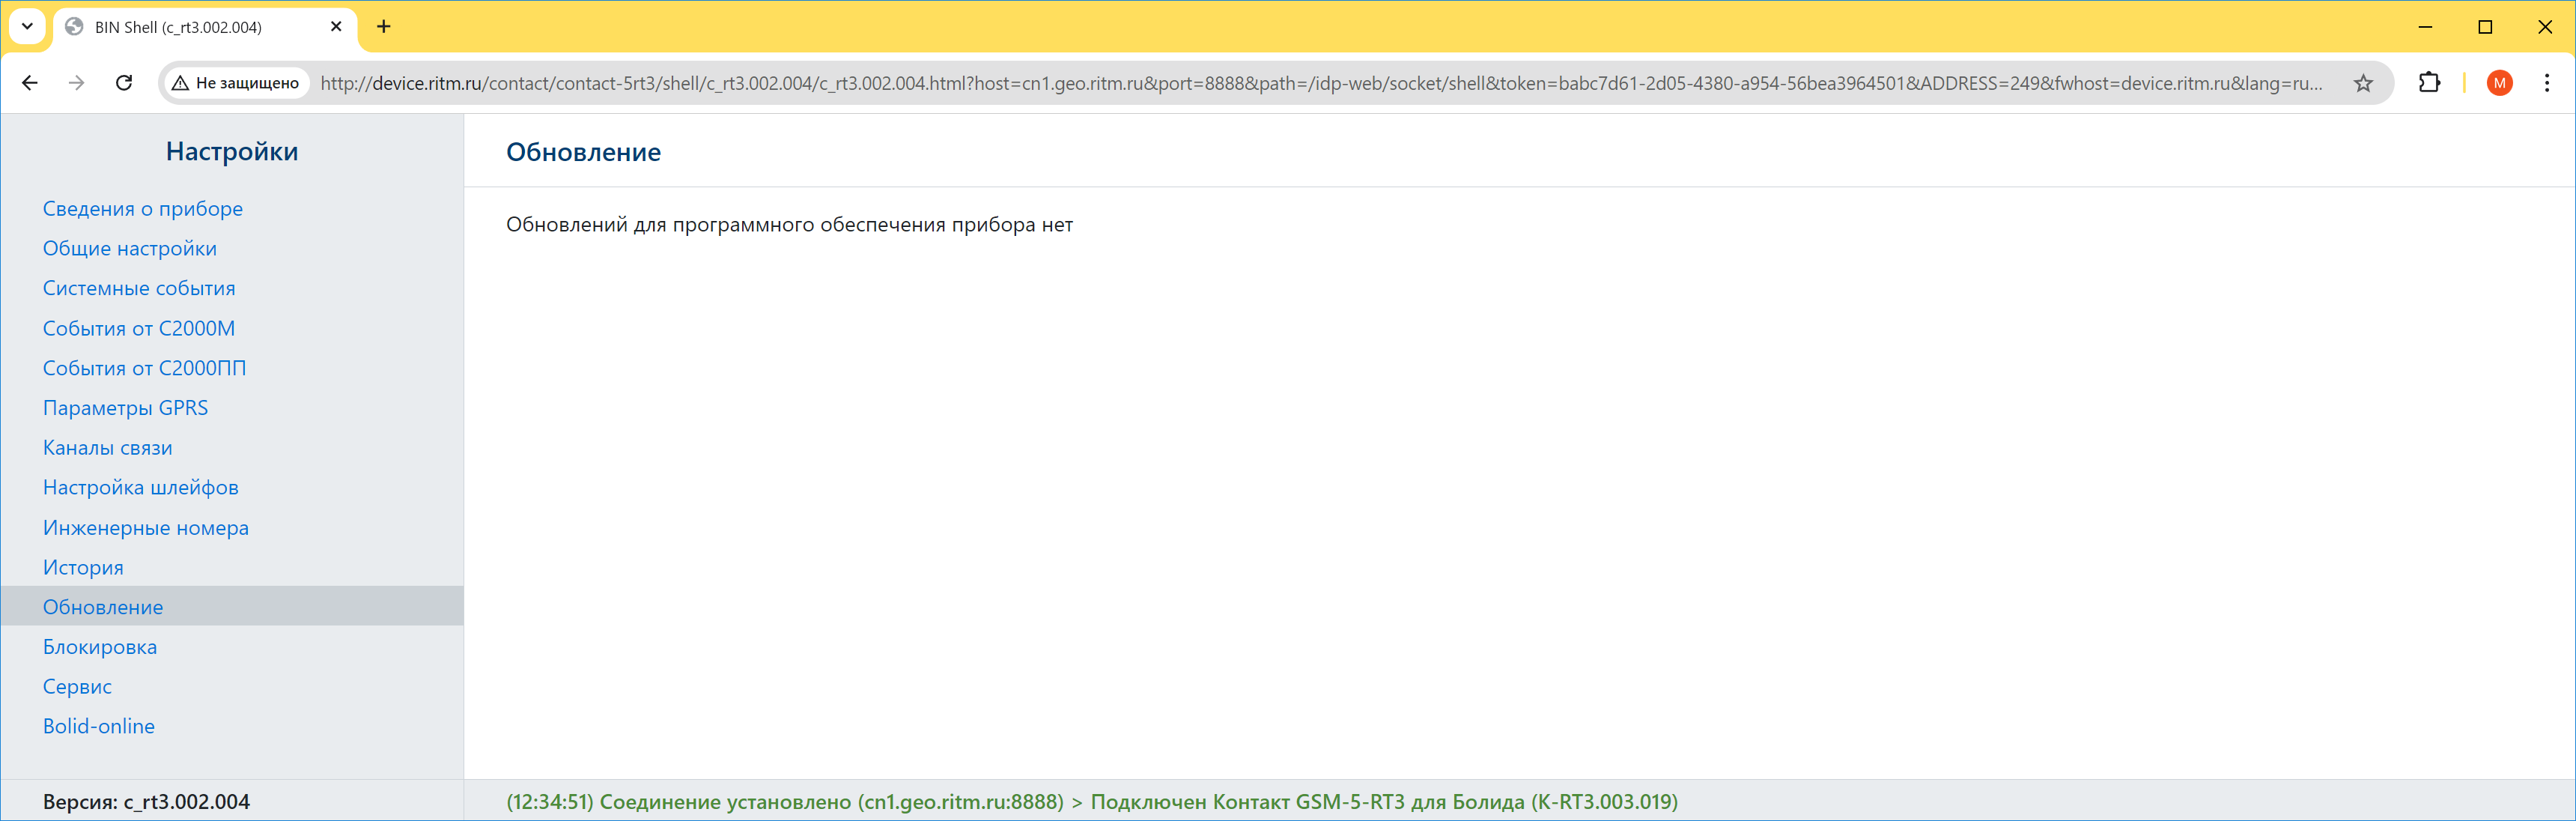Image resolution: width=2576 pixels, height=821 pixels.
Task: Click the connection status message in the footer
Action: pyautogui.click(x=1092, y=802)
